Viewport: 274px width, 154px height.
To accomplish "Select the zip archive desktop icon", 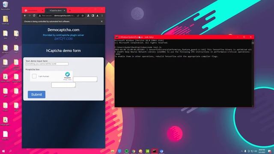I will pyautogui.click(x=6, y=20).
